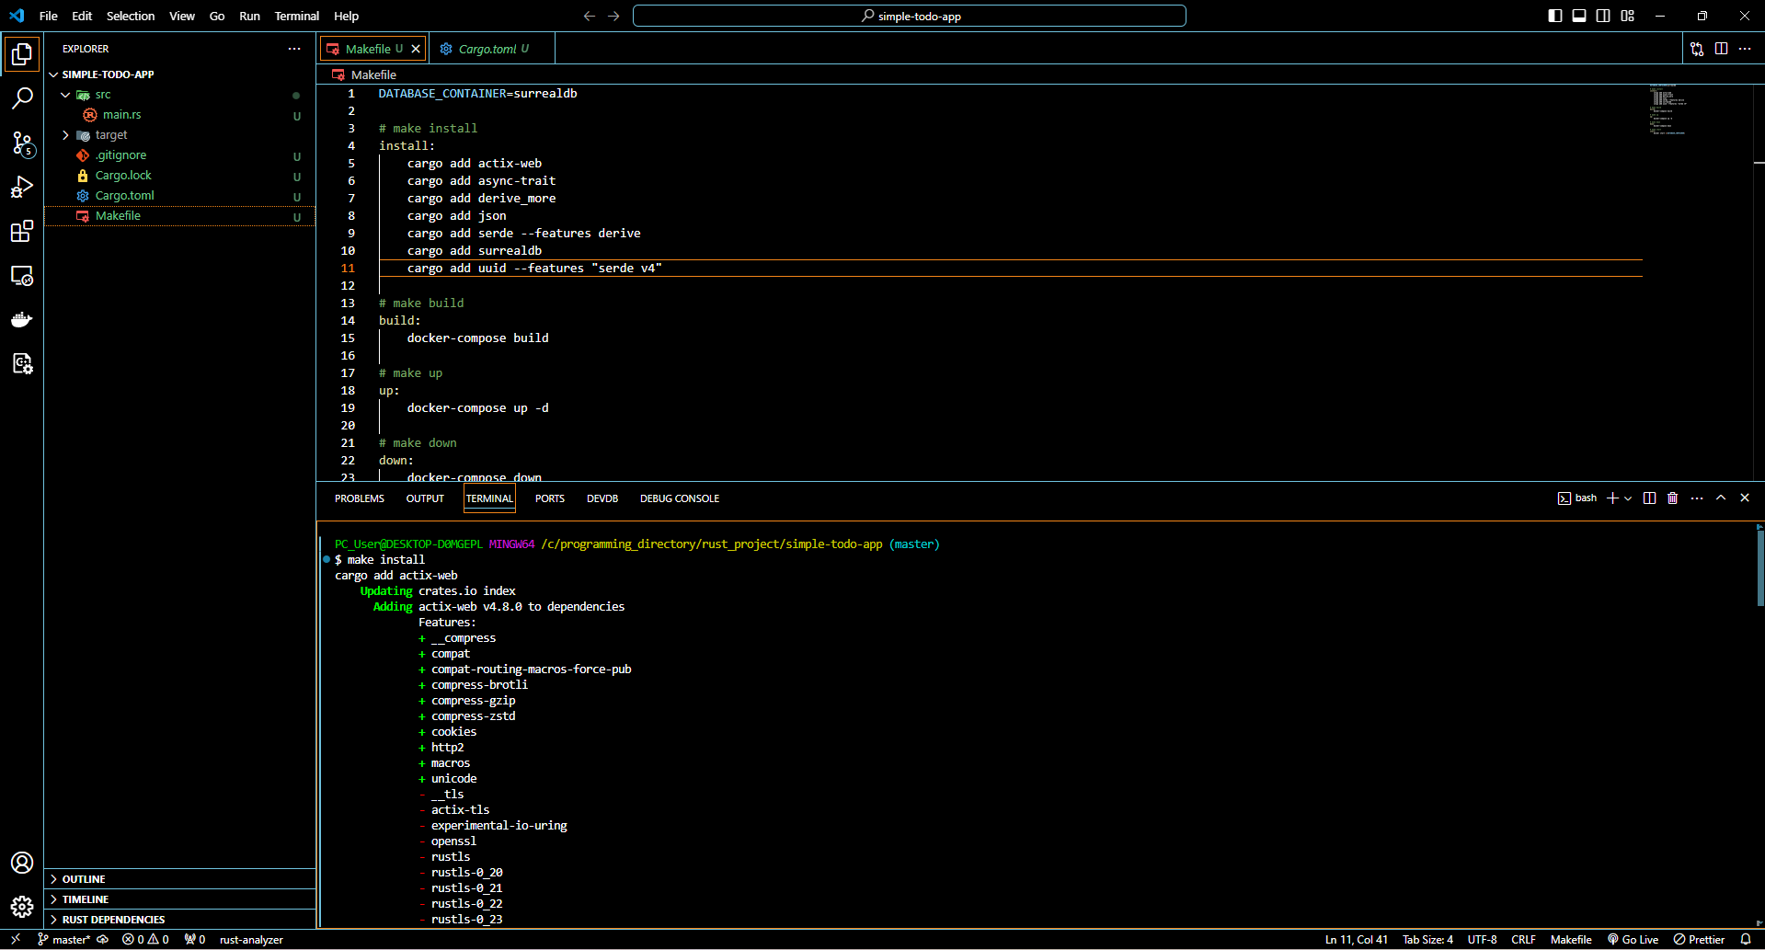Open the Terminal menu in the menu bar

tap(296, 16)
